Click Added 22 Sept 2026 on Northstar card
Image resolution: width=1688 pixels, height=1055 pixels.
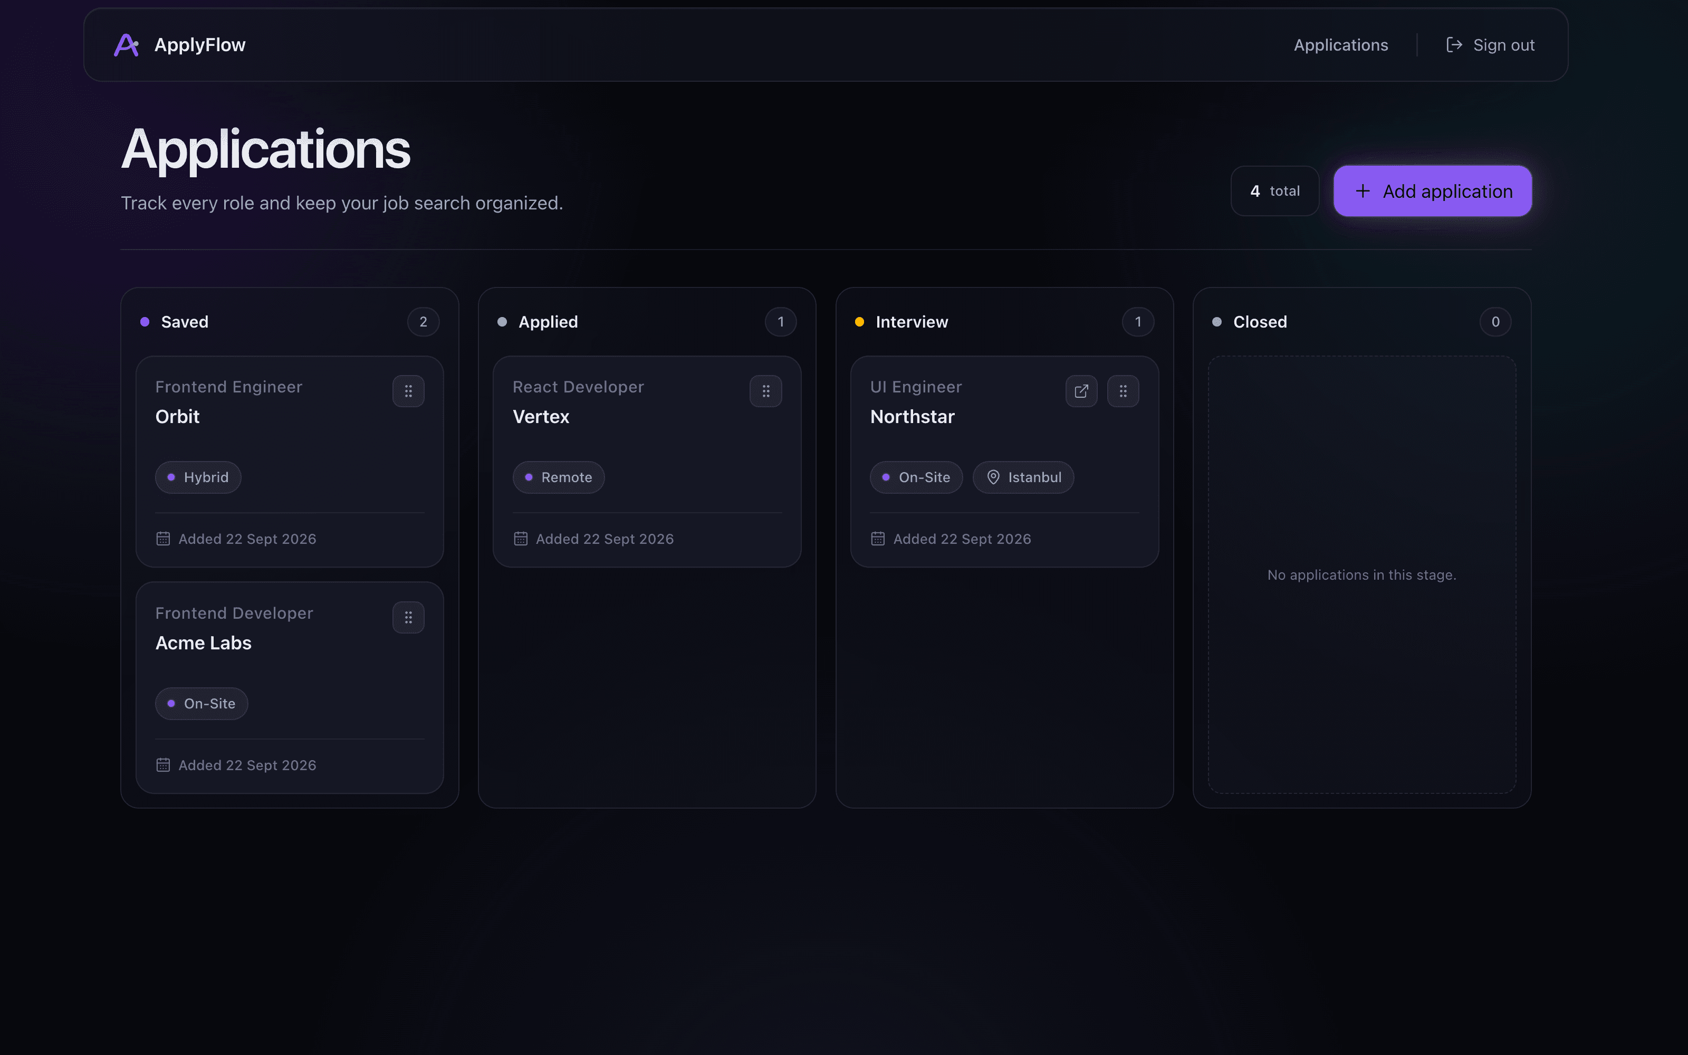[962, 539]
